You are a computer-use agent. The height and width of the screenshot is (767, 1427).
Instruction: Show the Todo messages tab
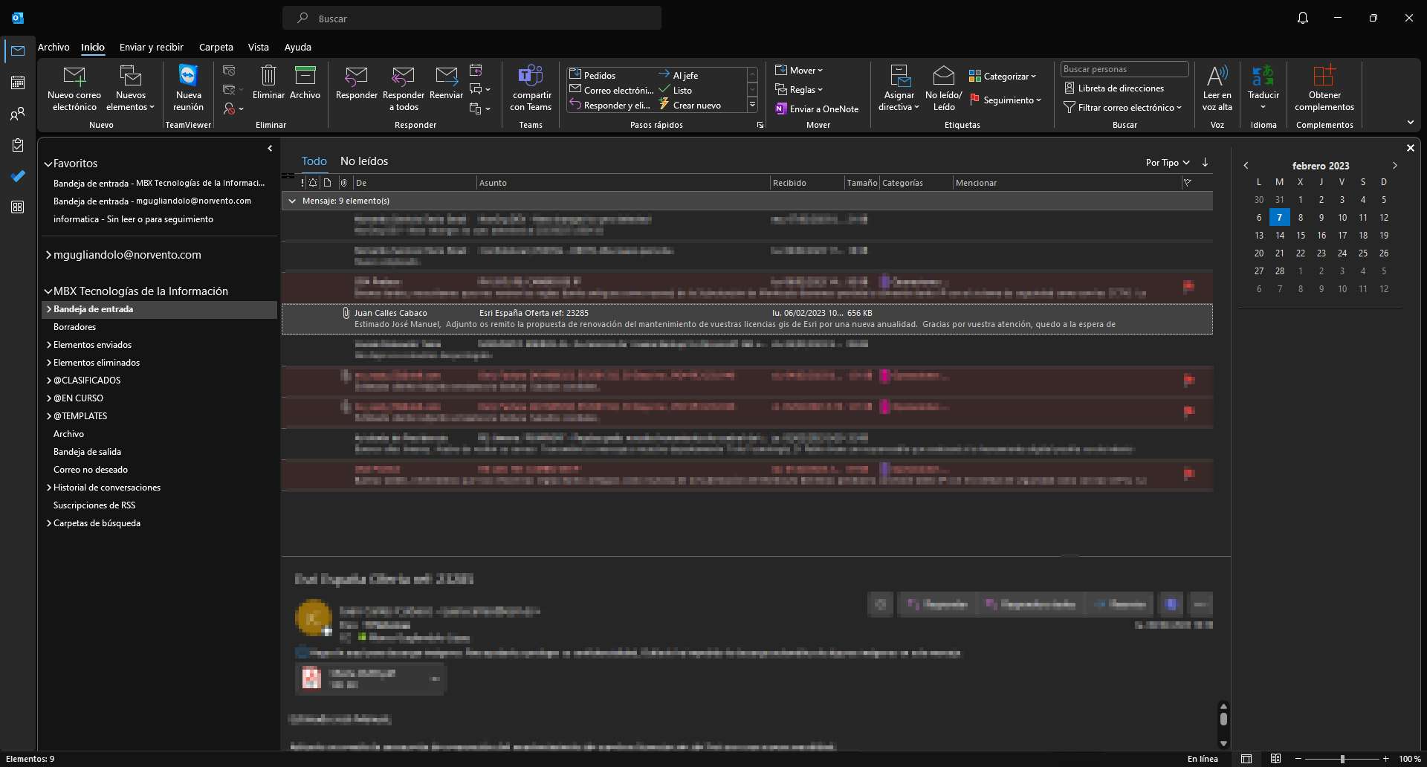[314, 161]
